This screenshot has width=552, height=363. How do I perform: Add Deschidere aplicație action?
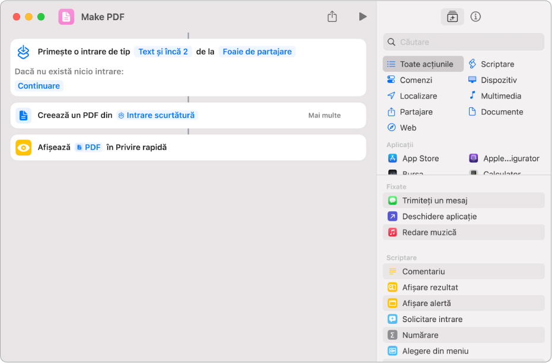tap(464, 216)
